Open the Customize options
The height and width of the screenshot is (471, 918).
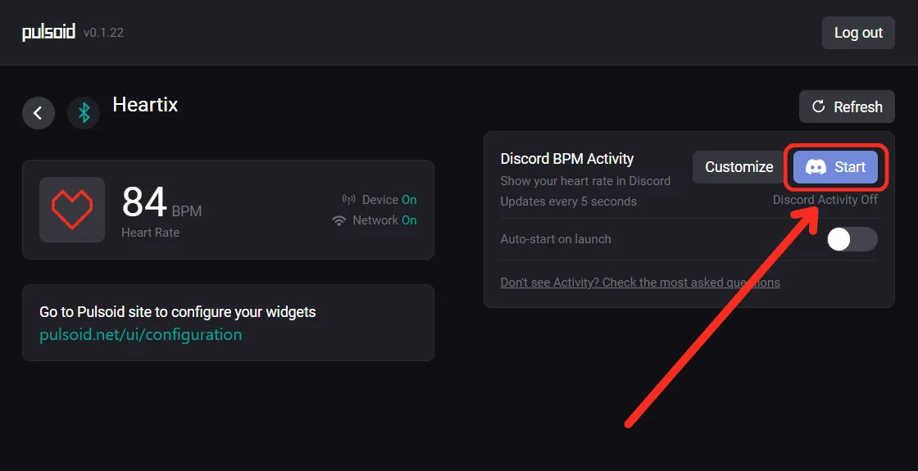pos(738,167)
